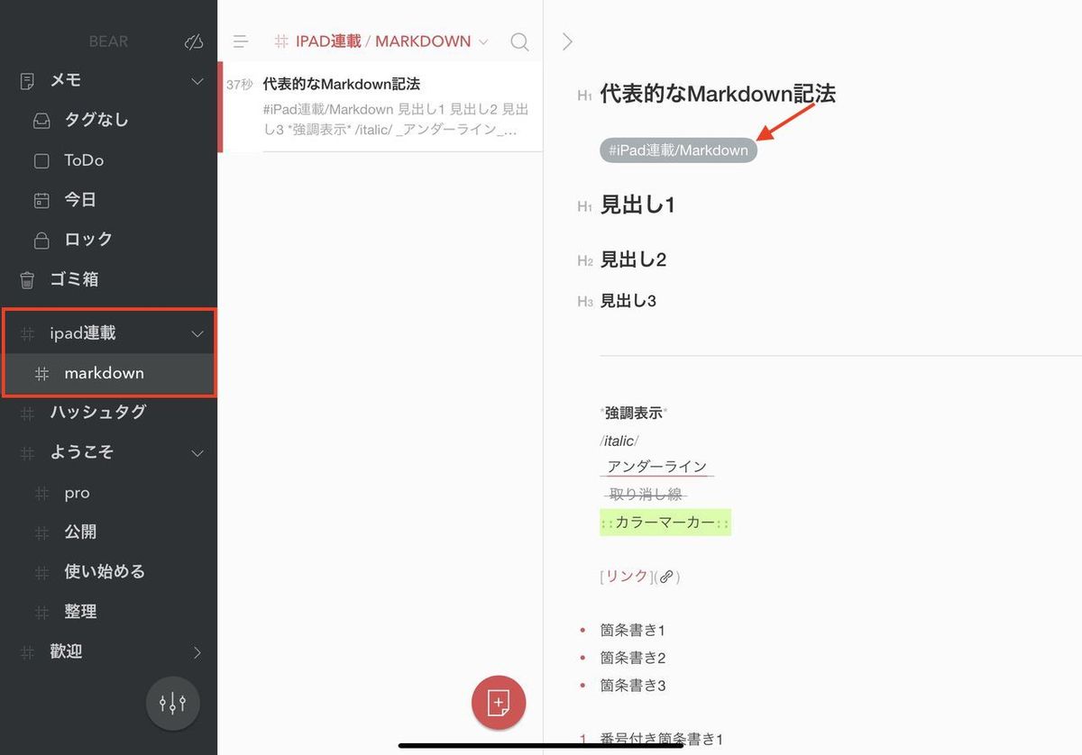Click the padlock icon beside ロック

click(41, 240)
